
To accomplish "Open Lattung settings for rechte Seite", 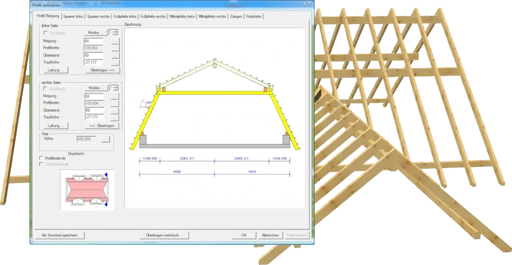I will pyautogui.click(x=56, y=125).
